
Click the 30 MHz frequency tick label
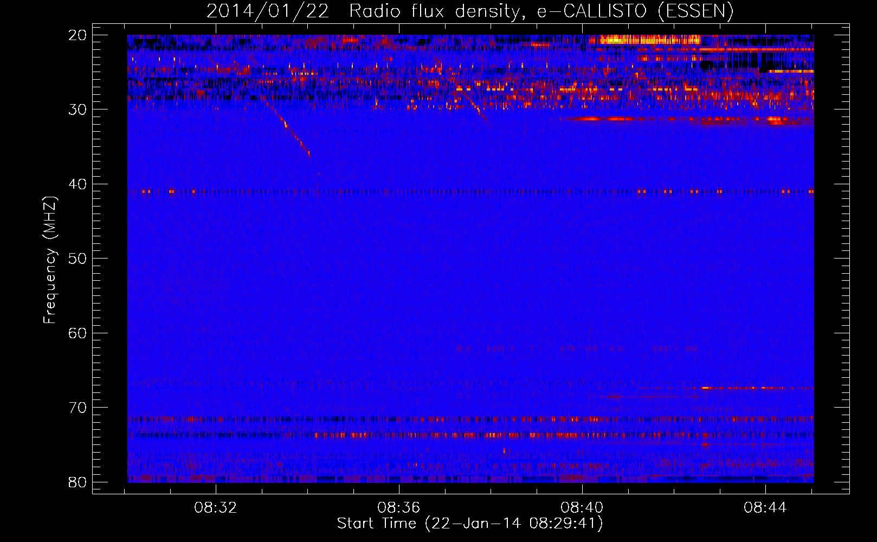point(78,109)
